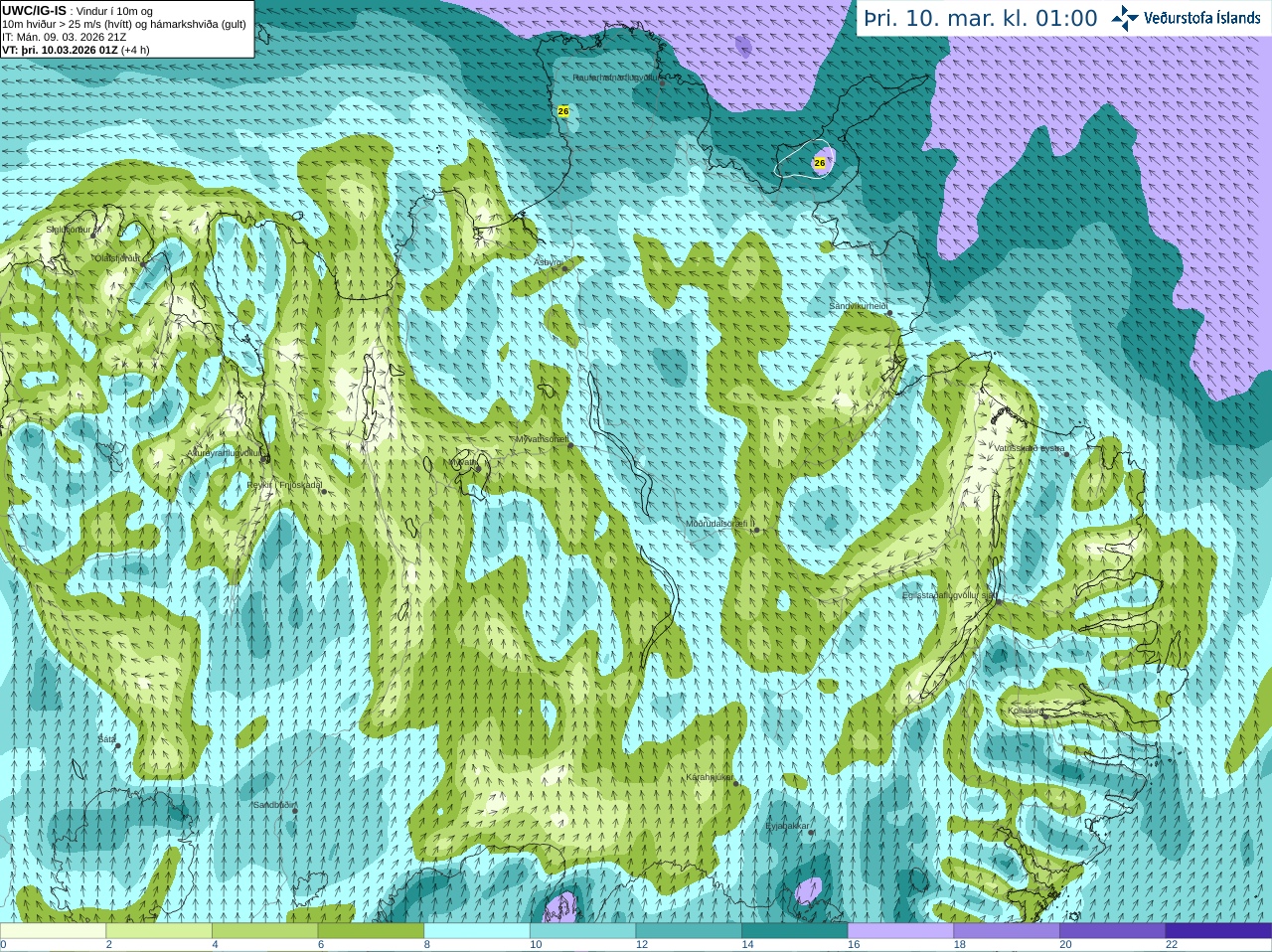The image size is (1272, 952).
Task: Click the Sandbúðir station label
Action: 275,805
